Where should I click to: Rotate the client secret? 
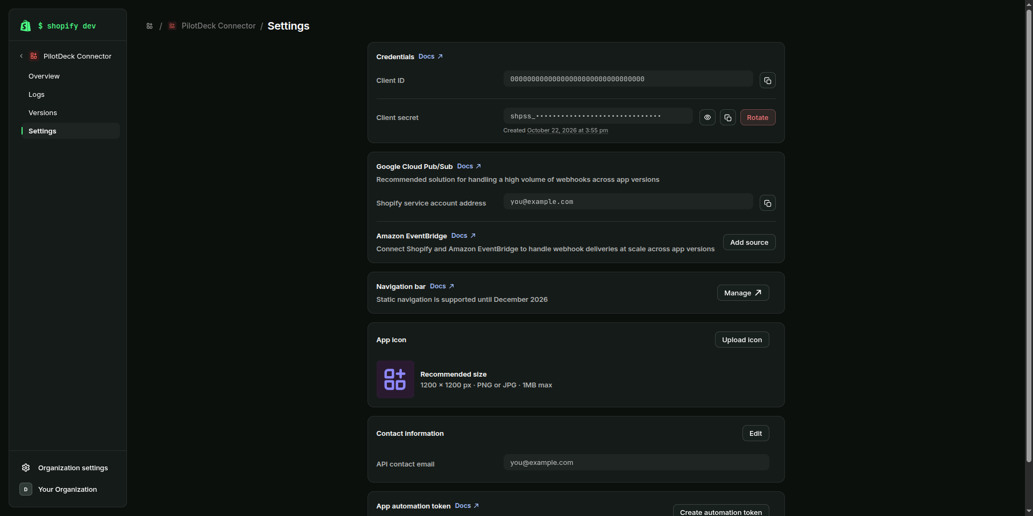pos(758,117)
